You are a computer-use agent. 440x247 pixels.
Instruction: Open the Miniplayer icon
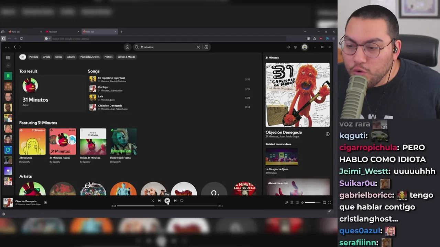click(324, 203)
